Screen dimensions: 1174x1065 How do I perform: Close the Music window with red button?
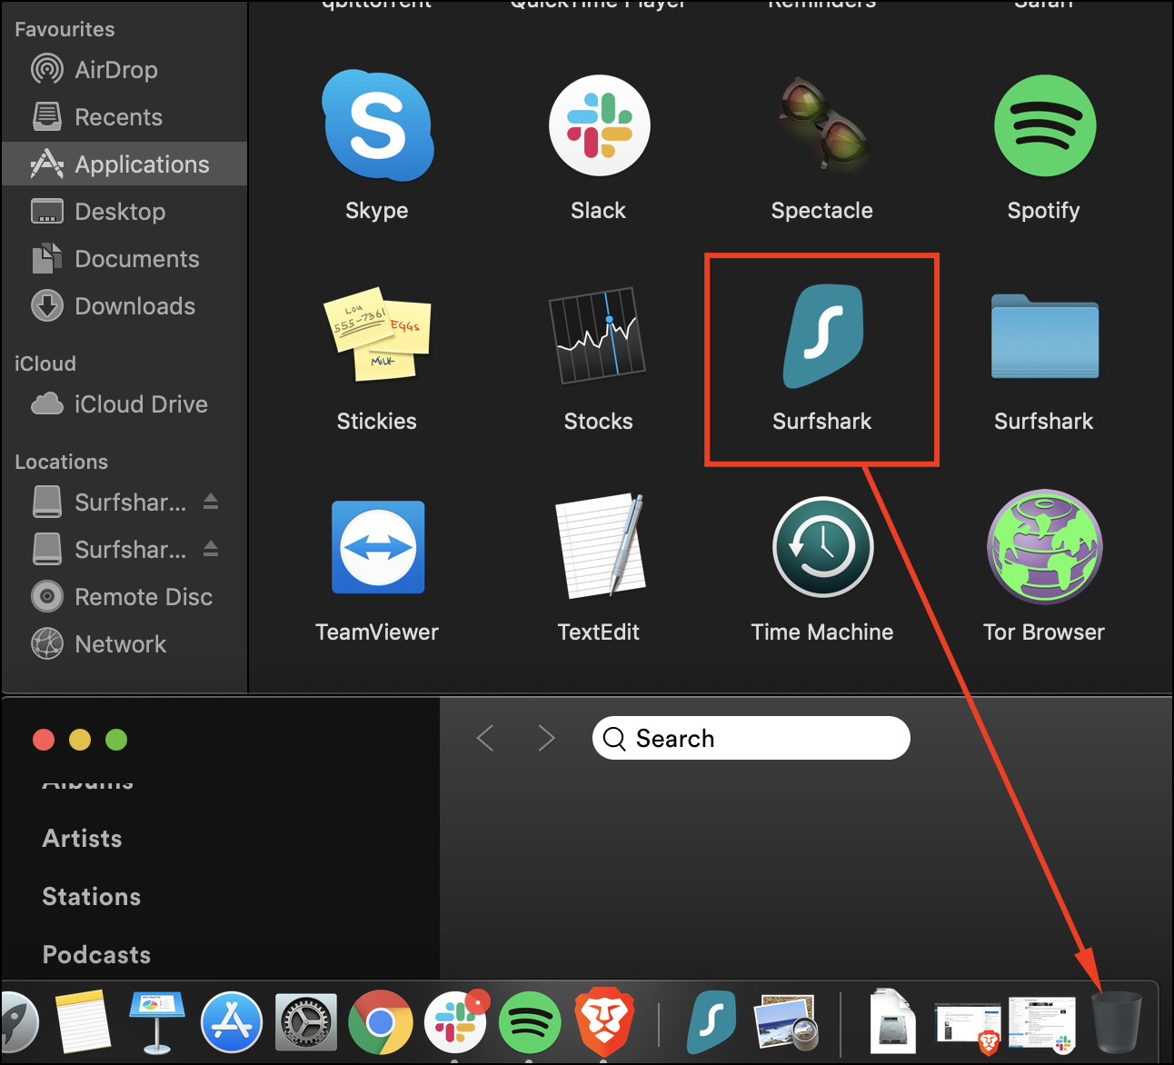[x=44, y=740]
